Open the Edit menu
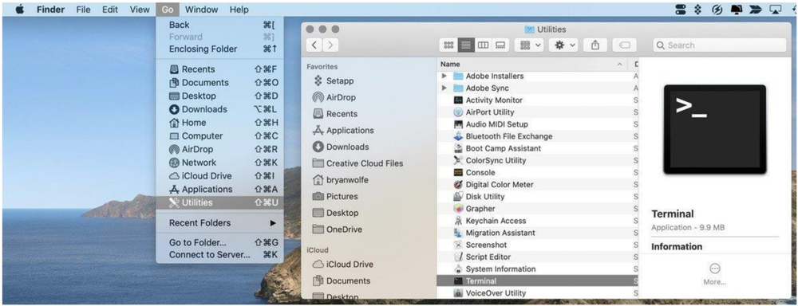The width and height of the screenshot is (798, 306). (x=110, y=10)
